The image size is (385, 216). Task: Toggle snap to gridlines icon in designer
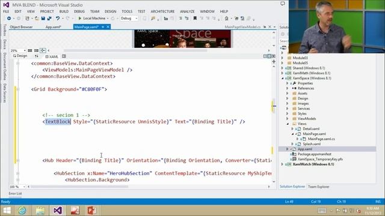point(36,50)
